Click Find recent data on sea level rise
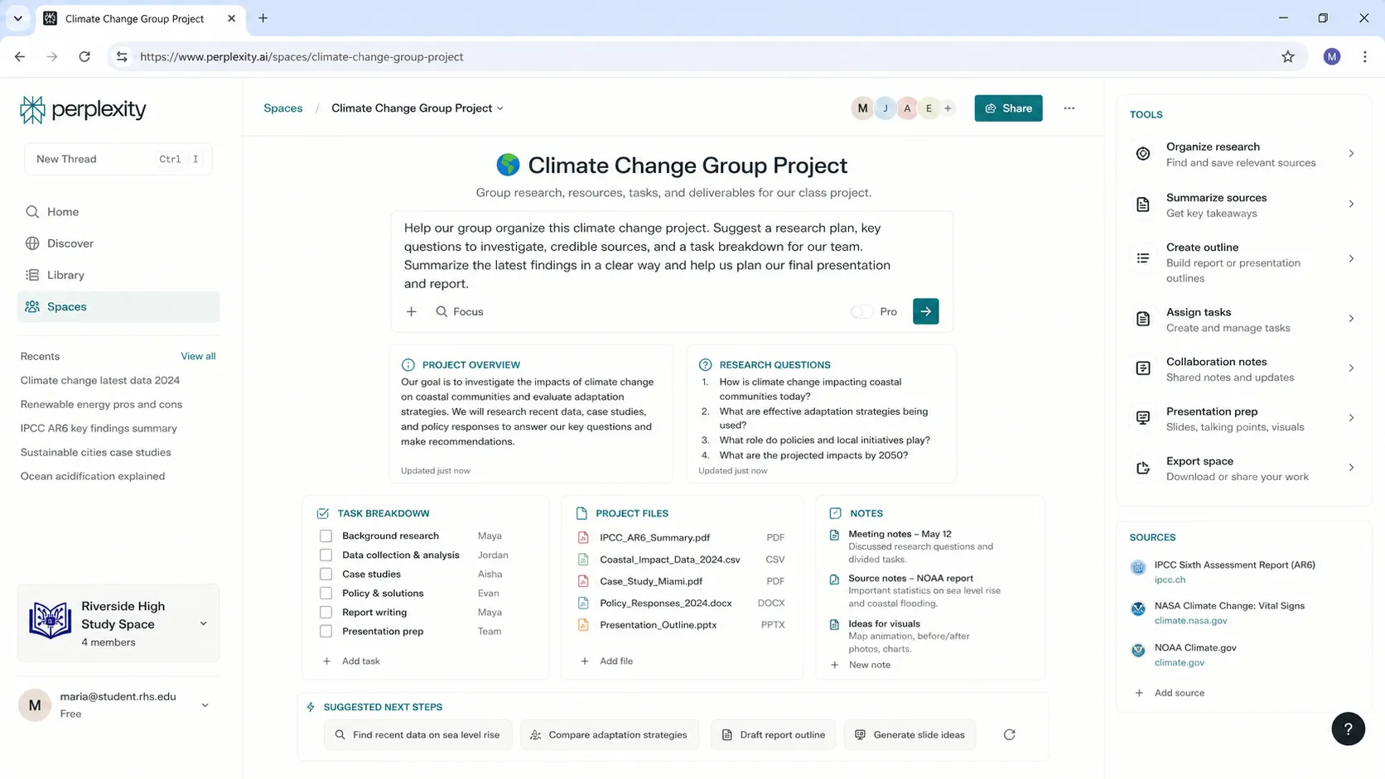The image size is (1385, 779). click(x=418, y=735)
